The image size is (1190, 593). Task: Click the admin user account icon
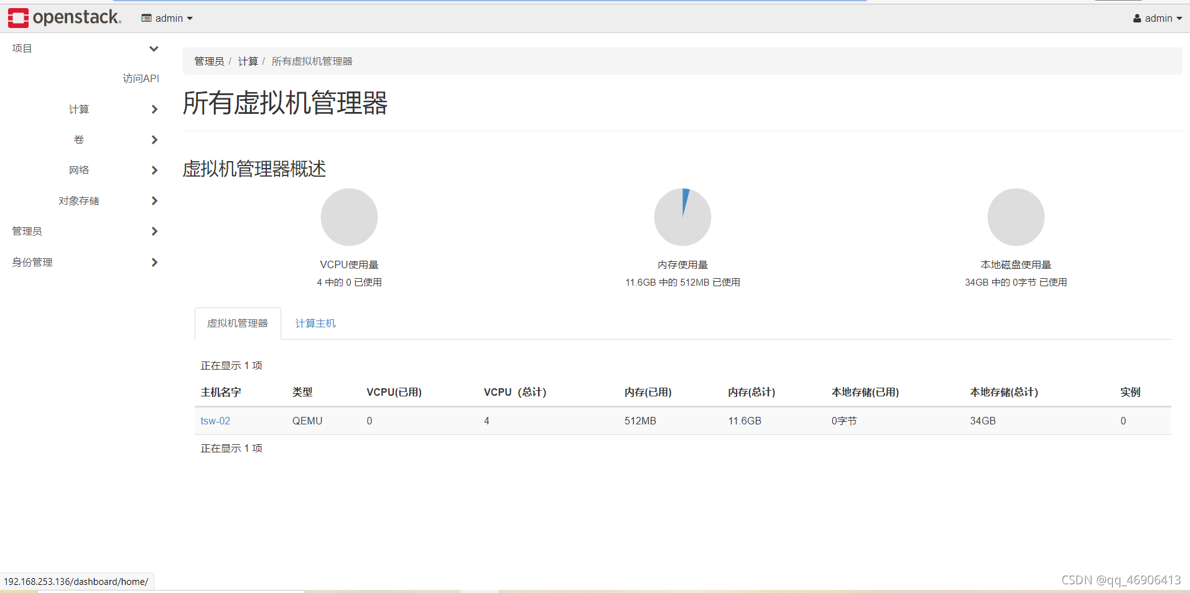[x=1137, y=18]
